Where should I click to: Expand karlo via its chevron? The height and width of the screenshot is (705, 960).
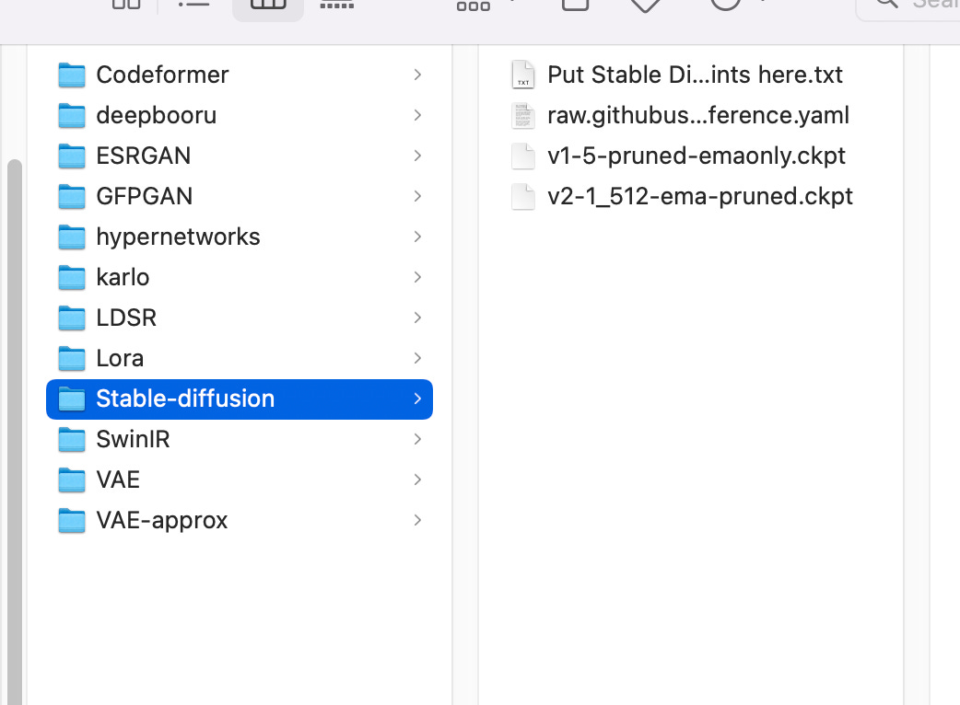point(417,277)
